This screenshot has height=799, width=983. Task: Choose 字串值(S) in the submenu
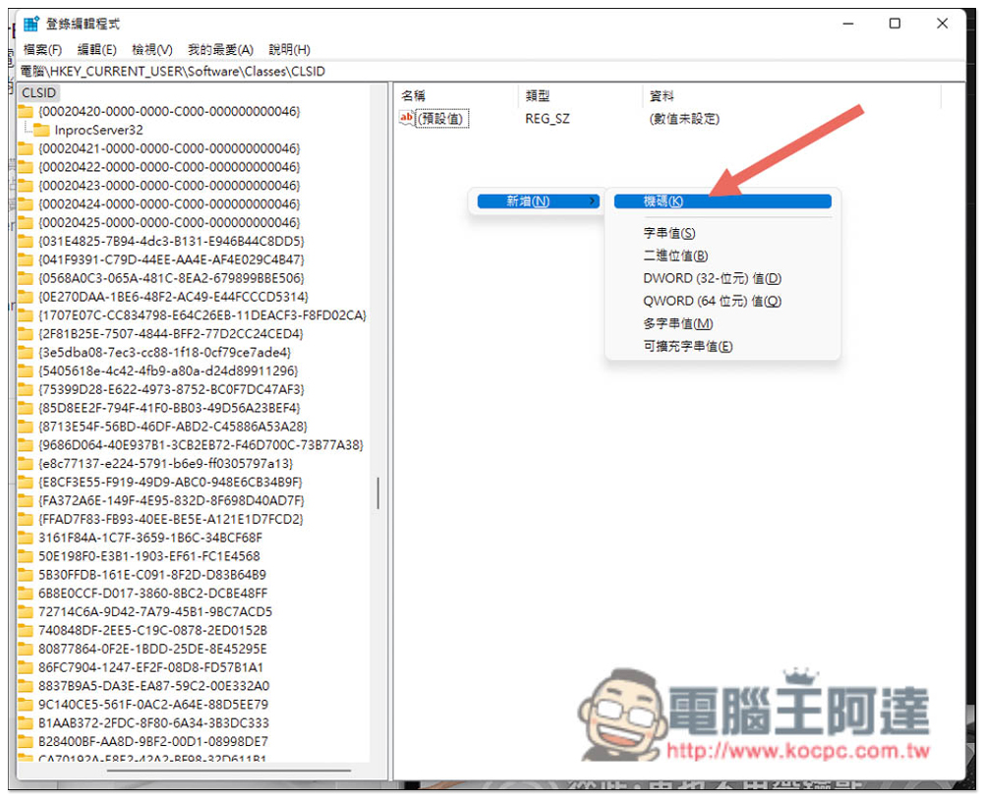tap(668, 233)
